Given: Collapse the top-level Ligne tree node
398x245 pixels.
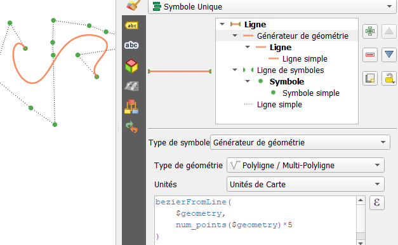Looking at the screenshot, I should click(222, 24).
